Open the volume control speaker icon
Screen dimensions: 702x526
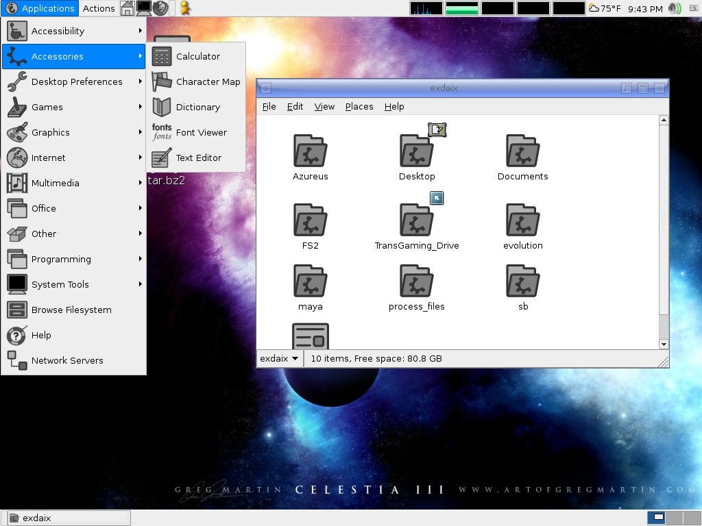tap(675, 8)
